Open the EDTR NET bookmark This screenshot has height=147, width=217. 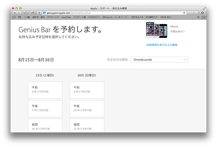[166, 17]
